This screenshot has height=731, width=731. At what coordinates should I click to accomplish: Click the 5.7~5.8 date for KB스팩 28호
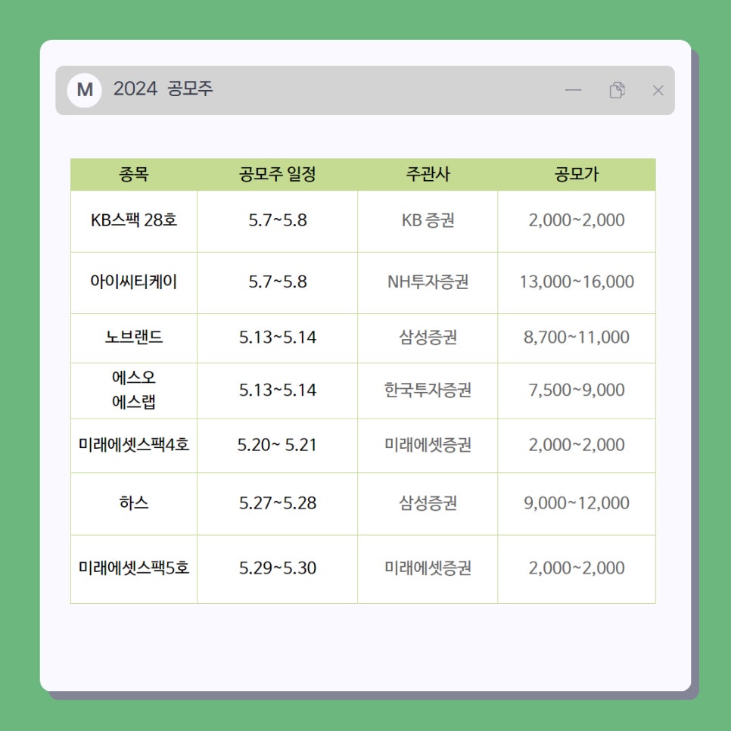(278, 221)
